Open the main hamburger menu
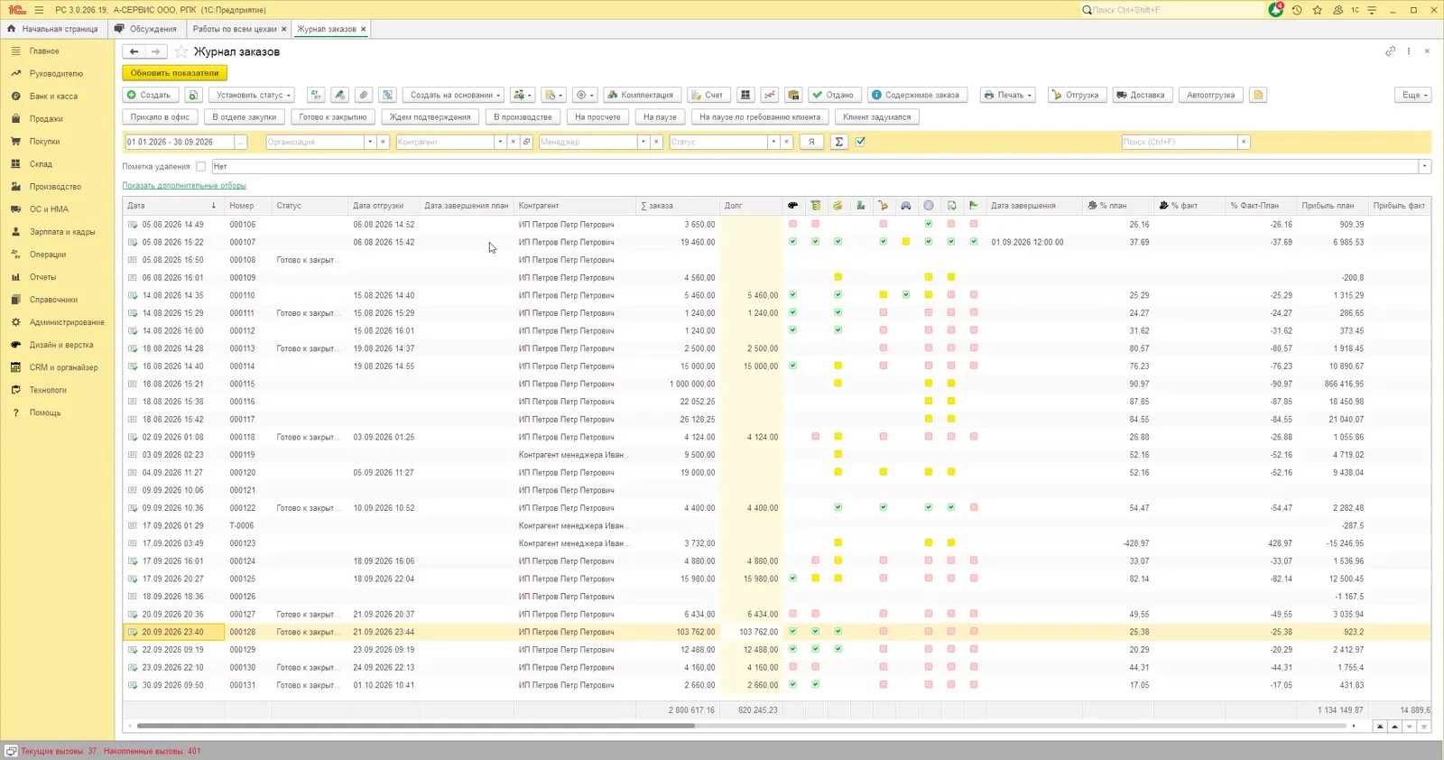Image resolution: width=1444 pixels, height=760 pixels. (x=39, y=10)
